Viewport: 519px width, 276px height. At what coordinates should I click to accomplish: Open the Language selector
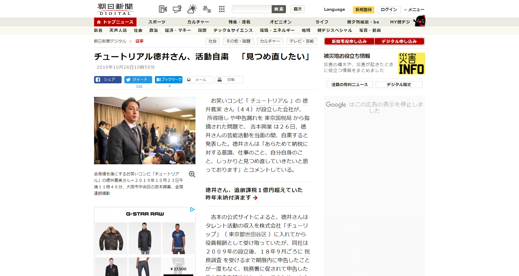click(334, 9)
